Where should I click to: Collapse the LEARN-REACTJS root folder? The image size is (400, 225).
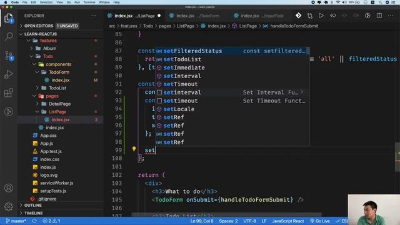(x=21, y=34)
